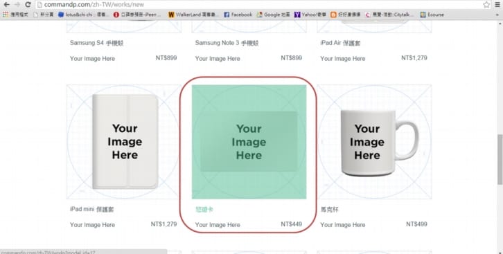
Task: Open the Chrome hamburger menu
Action: tap(497, 4)
